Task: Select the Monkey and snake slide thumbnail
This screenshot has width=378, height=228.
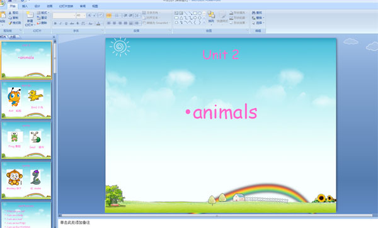Action: [x=26, y=180]
